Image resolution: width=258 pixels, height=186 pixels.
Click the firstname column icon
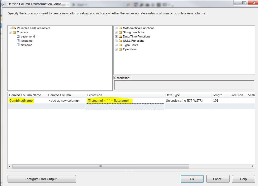[18, 45]
